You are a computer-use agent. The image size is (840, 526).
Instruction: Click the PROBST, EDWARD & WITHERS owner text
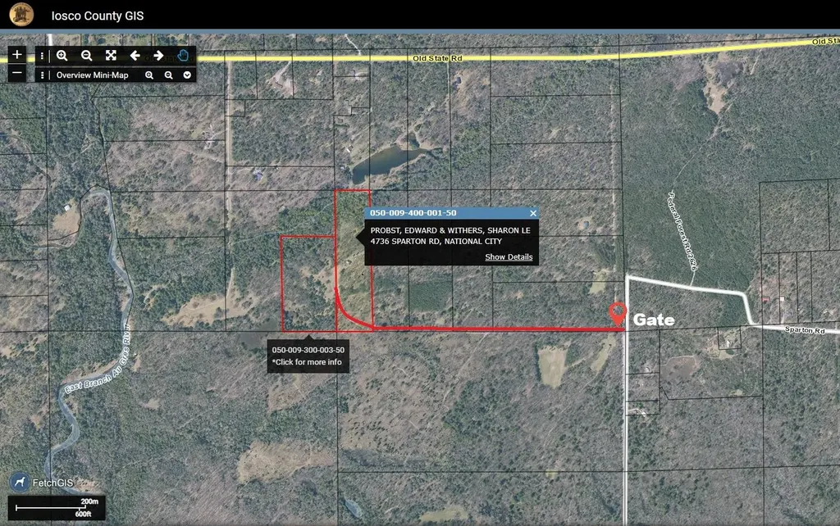coord(450,230)
